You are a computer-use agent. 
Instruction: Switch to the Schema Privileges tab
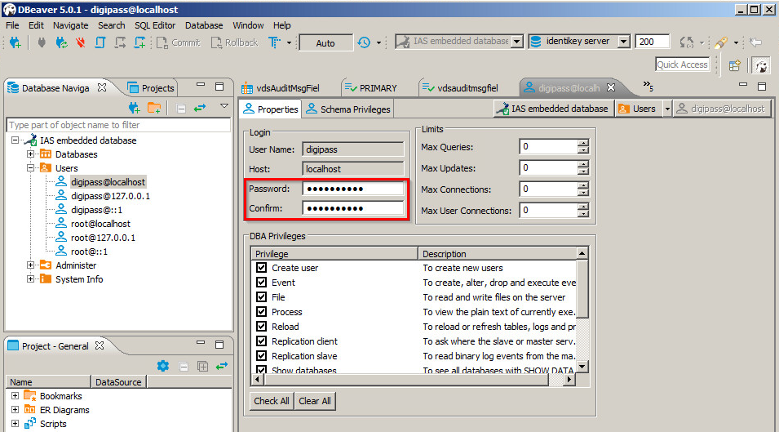(x=348, y=109)
